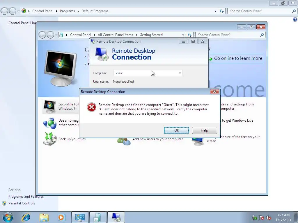Click Control Panel in Getting Started breadcrumb
Viewport: 298px width, 223px height.
point(81,35)
